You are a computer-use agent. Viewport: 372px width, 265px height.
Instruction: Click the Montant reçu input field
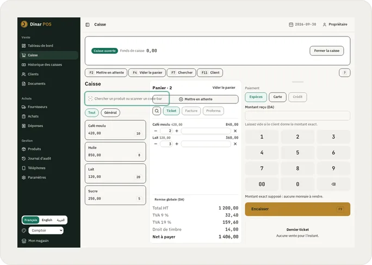pyautogui.click(x=297, y=116)
